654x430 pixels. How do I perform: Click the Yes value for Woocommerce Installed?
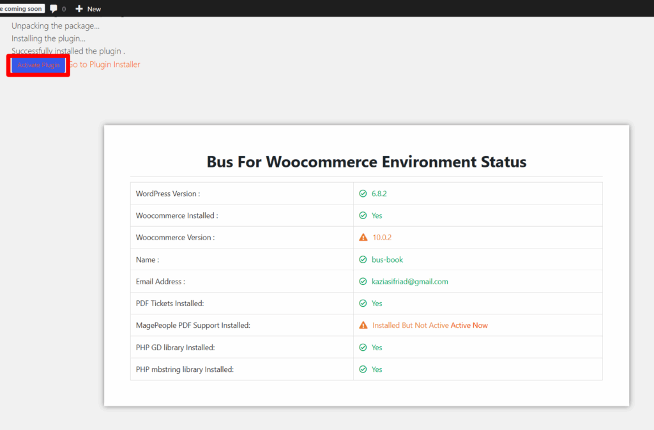(377, 215)
